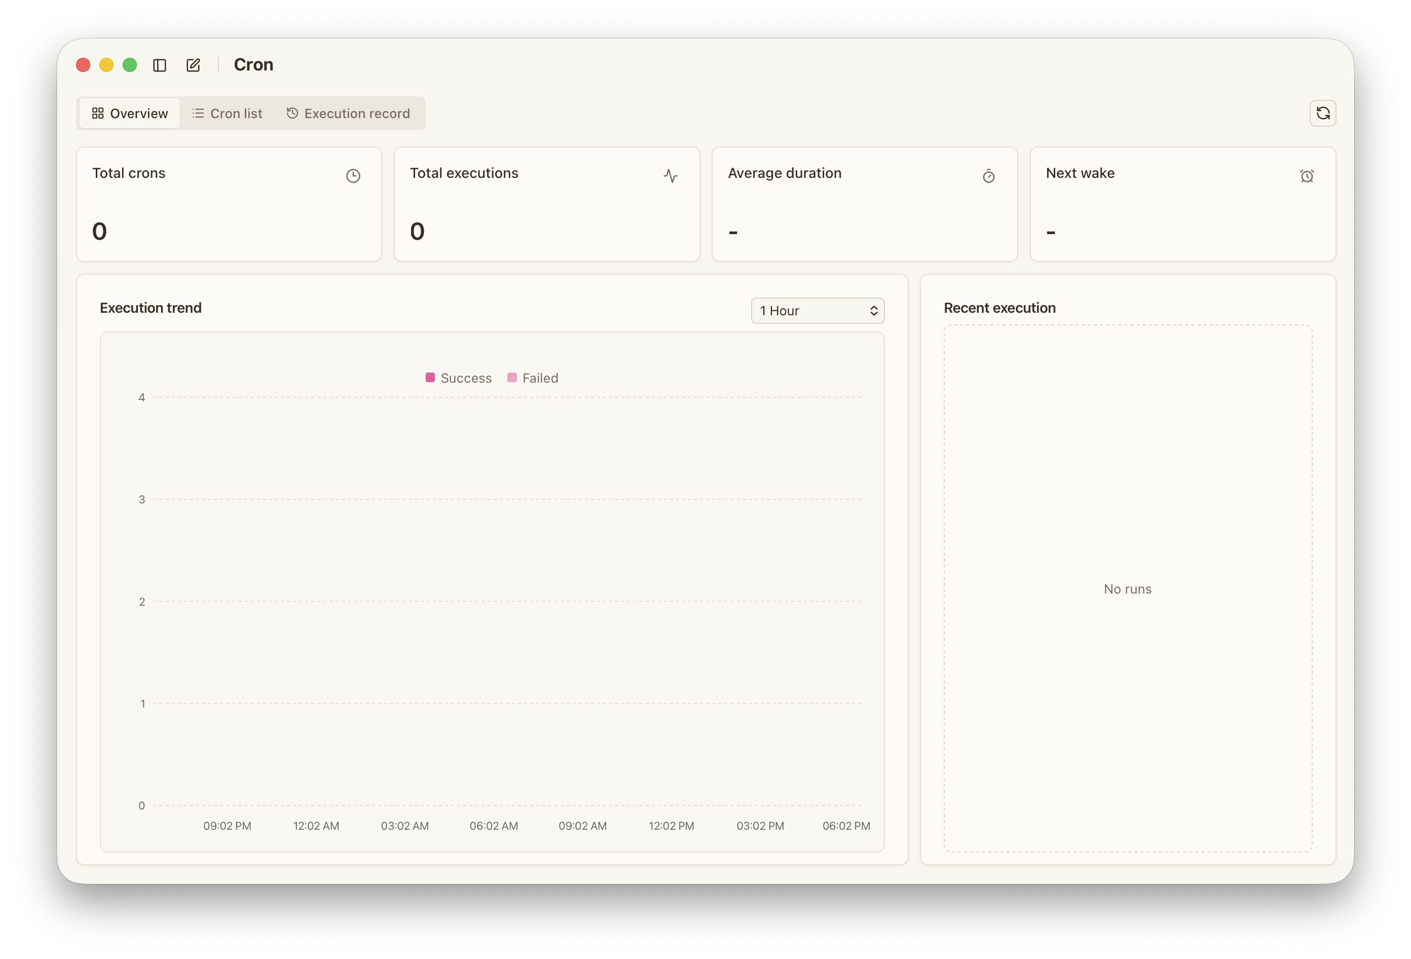The image size is (1411, 959).
Task: Click the alarm icon on Next wake card
Action: 1307,175
